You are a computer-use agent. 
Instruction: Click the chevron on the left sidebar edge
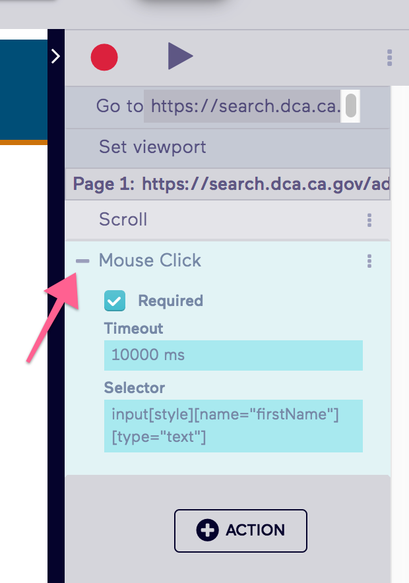tap(57, 55)
